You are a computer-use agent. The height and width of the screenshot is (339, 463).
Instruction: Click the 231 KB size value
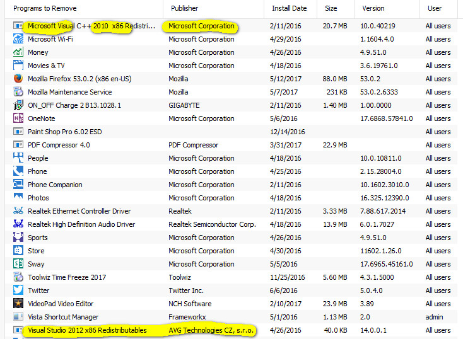[337, 92]
